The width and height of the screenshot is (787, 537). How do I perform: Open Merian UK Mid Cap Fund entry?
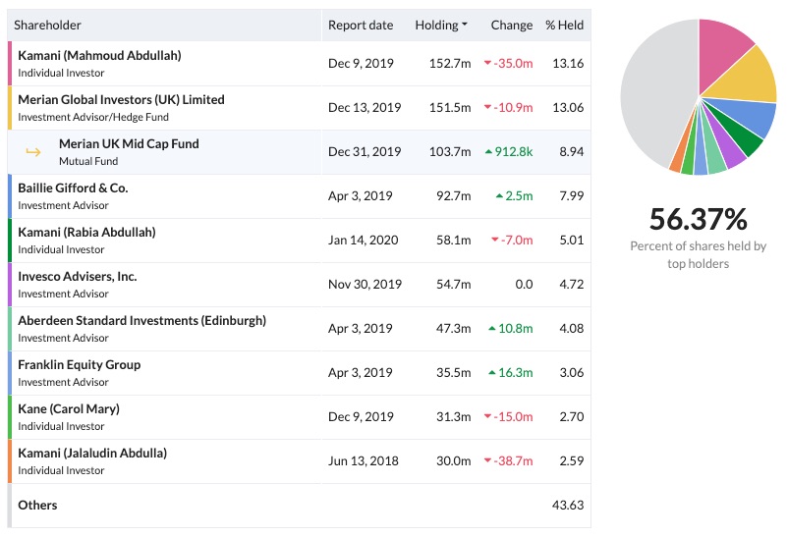point(129,143)
